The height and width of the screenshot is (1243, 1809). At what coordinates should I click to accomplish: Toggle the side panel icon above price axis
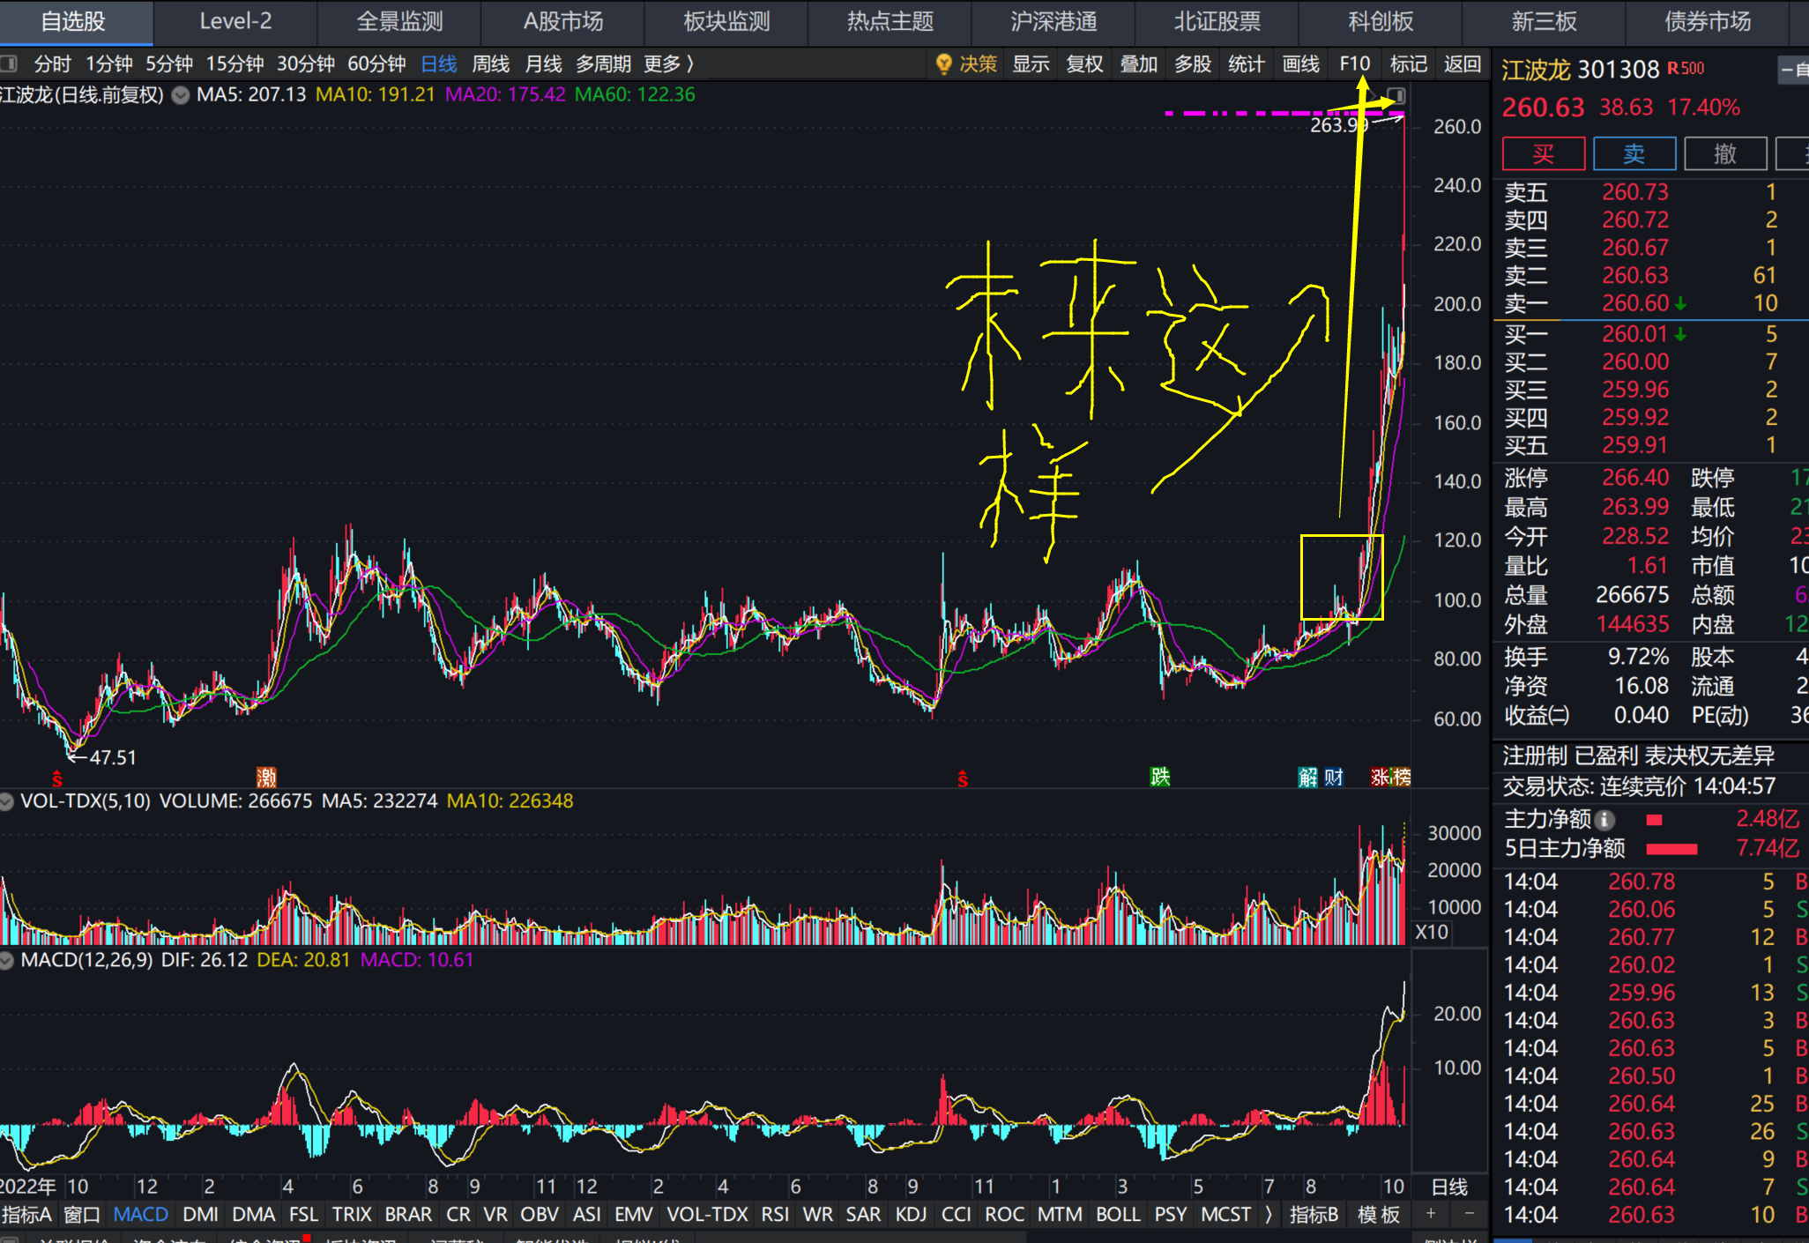(x=1396, y=95)
